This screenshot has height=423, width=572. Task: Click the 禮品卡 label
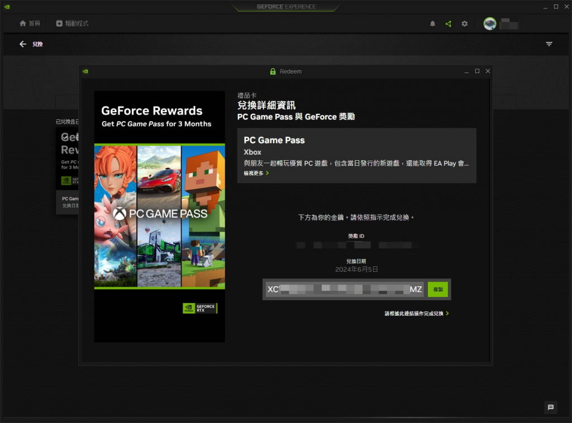[247, 95]
